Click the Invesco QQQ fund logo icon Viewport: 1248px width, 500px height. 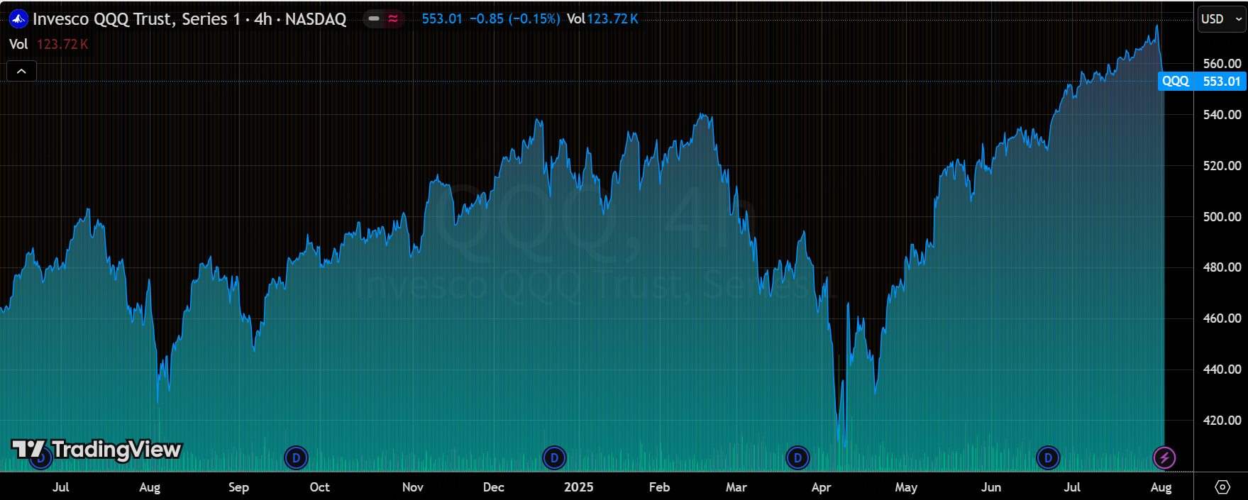pos(18,19)
